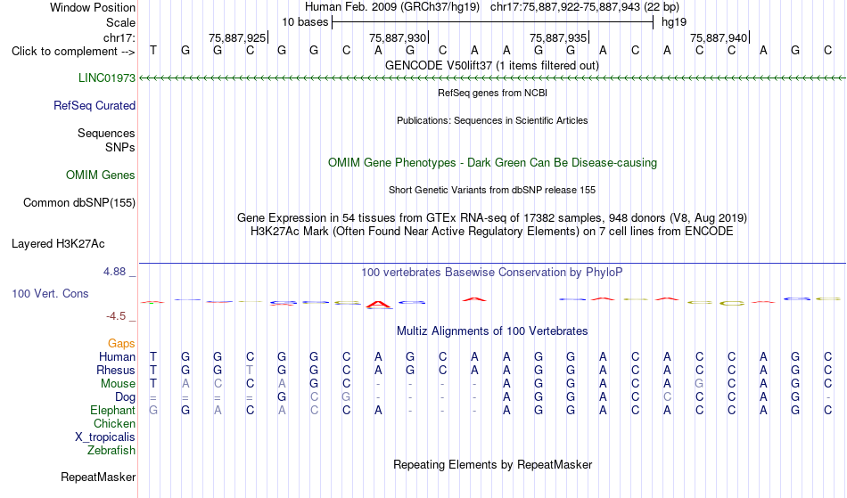Select the Mouse alignment row label
The width and height of the screenshot is (847, 498).
119,384
